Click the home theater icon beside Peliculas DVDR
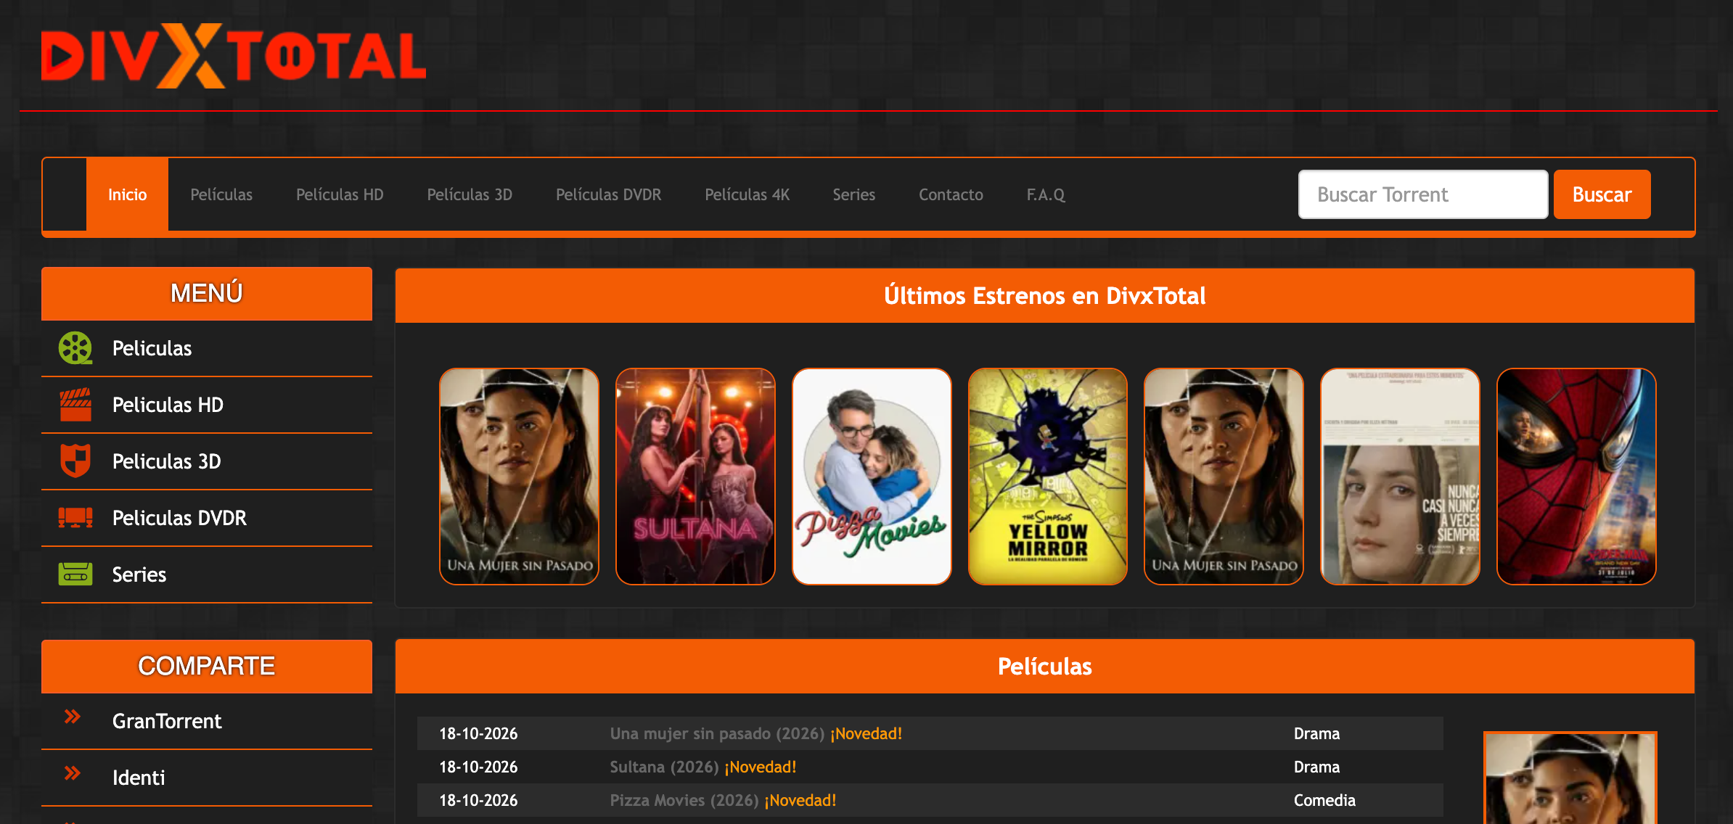This screenshot has width=1733, height=824. tap(75, 518)
